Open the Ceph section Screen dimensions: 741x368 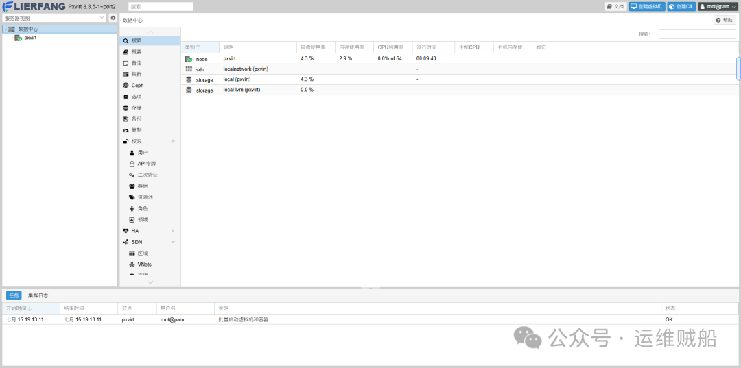(x=150, y=86)
